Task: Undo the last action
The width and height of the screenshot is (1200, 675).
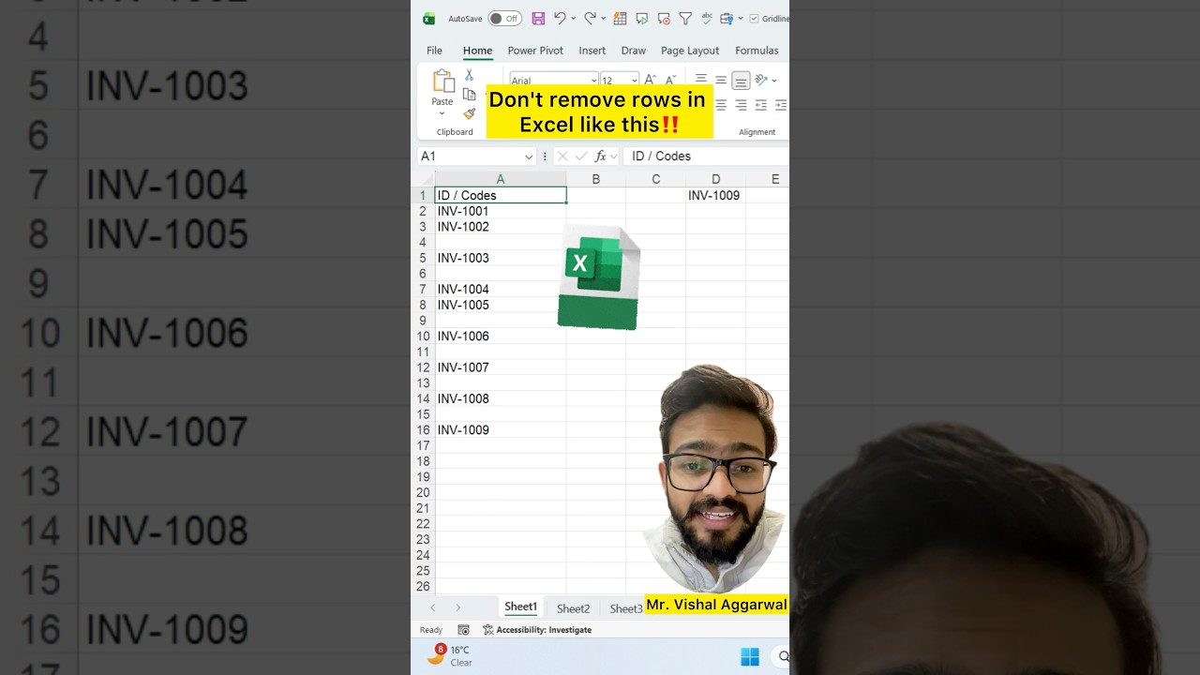Action: pyautogui.click(x=560, y=18)
